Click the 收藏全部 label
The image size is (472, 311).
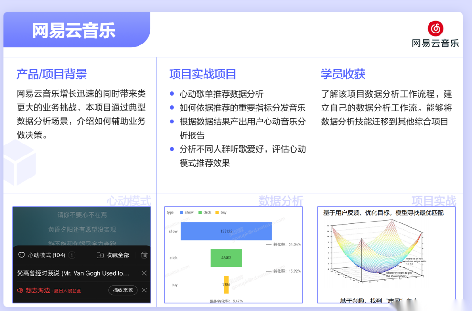(x=118, y=255)
